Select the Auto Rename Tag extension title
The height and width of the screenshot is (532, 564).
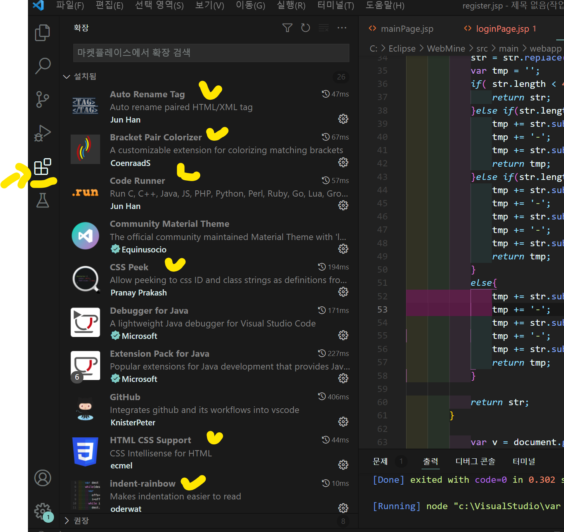pyautogui.click(x=148, y=94)
